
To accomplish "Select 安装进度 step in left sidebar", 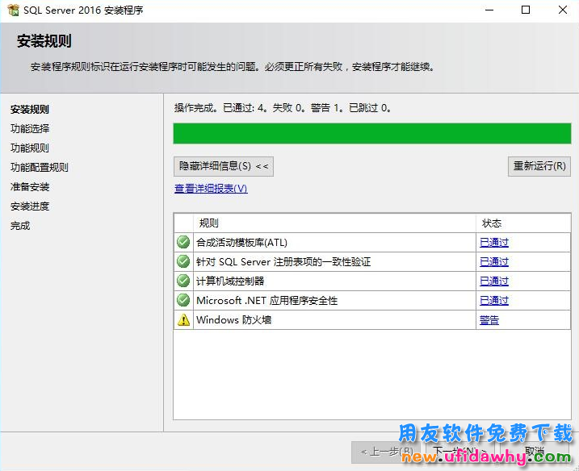I will coord(30,206).
